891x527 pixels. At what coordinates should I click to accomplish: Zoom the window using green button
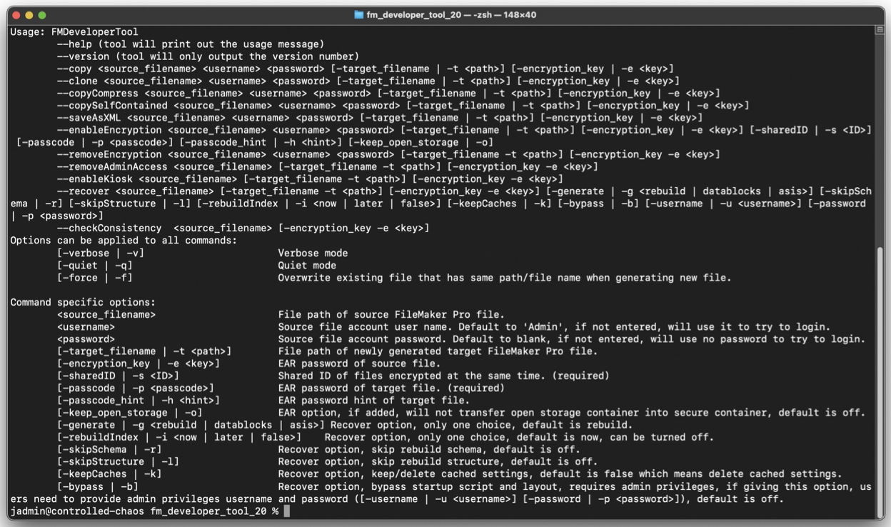(42, 14)
